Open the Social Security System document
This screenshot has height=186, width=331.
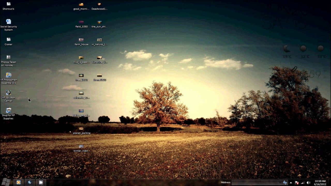click(x=9, y=21)
